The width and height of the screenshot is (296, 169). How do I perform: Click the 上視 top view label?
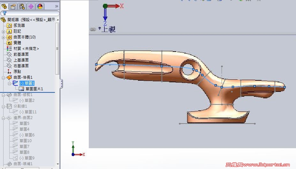point(108,29)
